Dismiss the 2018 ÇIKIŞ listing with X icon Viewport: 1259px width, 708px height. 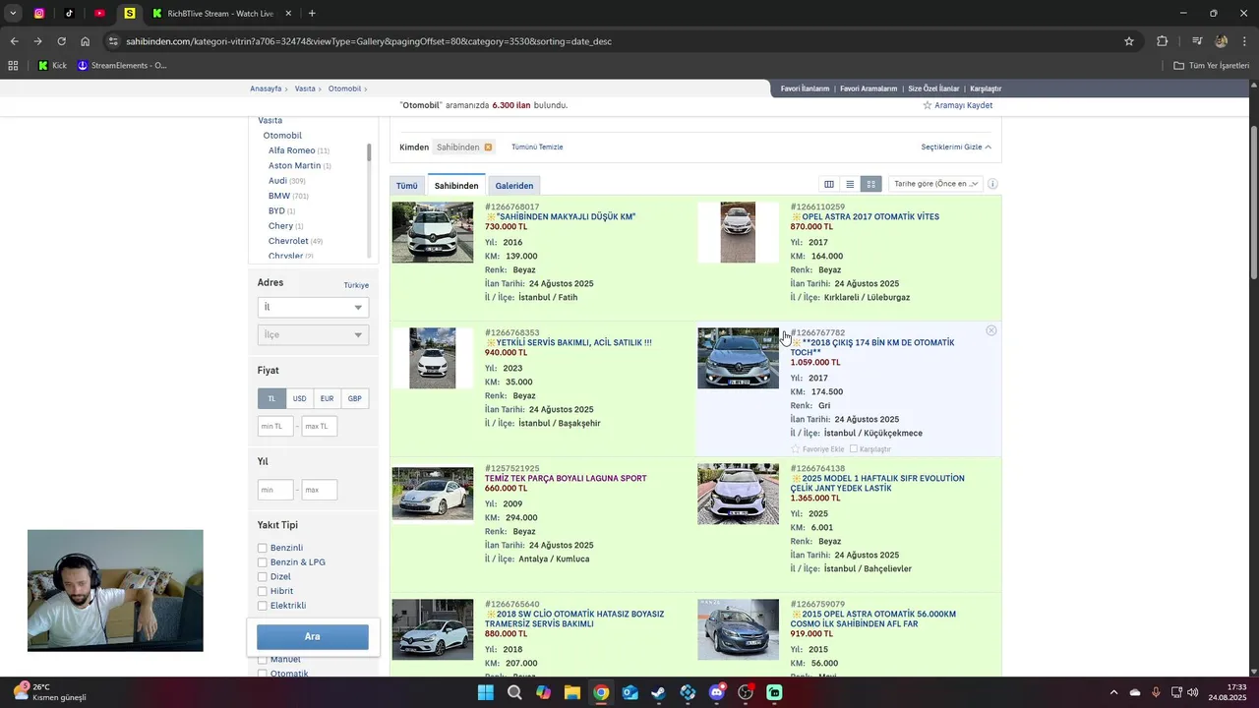point(991,331)
